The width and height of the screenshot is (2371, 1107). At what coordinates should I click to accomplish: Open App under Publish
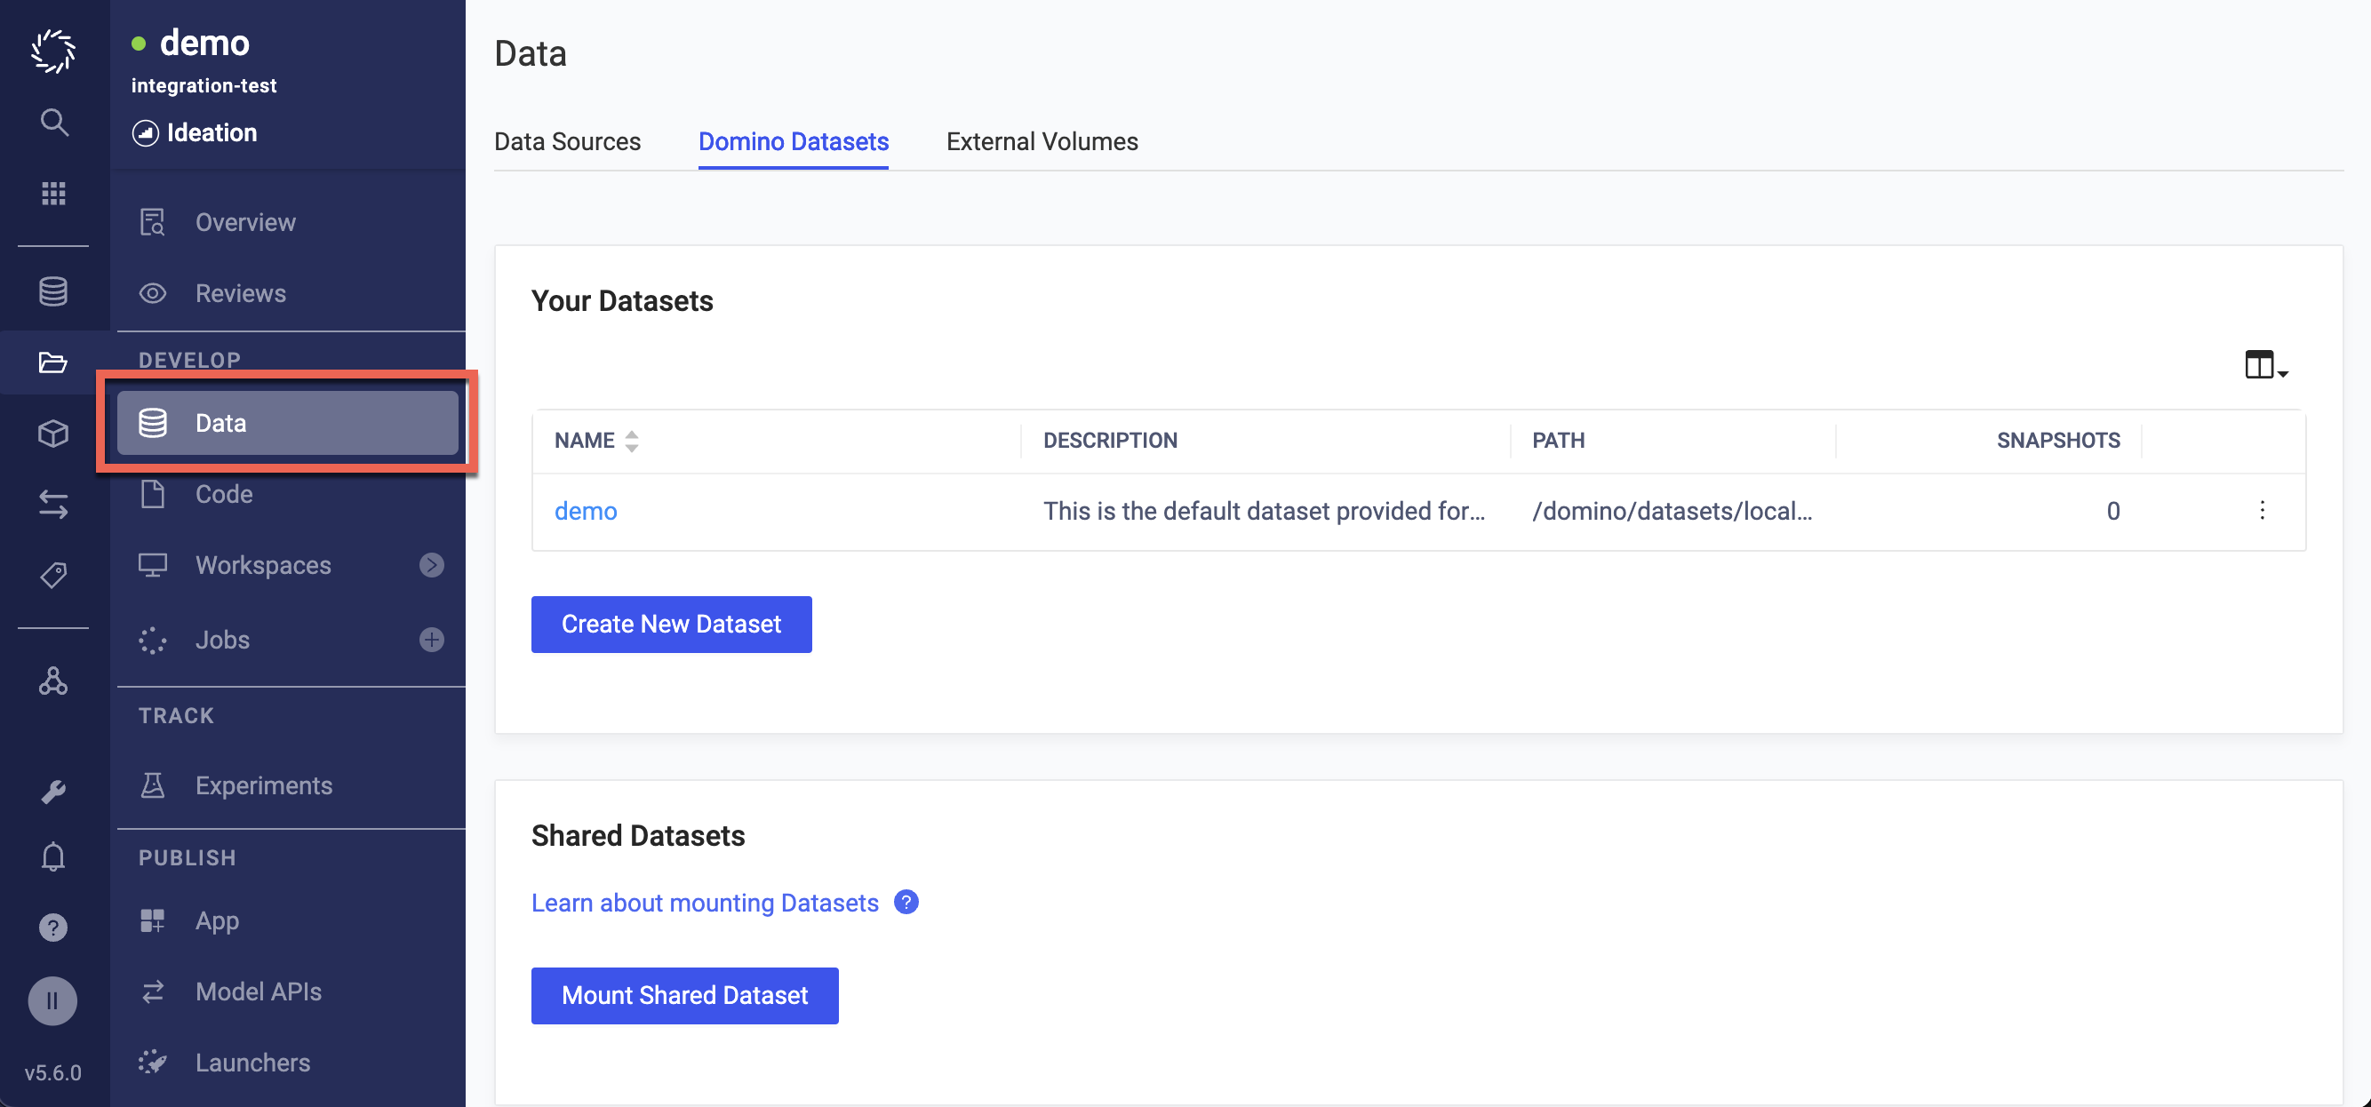click(x=288, y=920)
